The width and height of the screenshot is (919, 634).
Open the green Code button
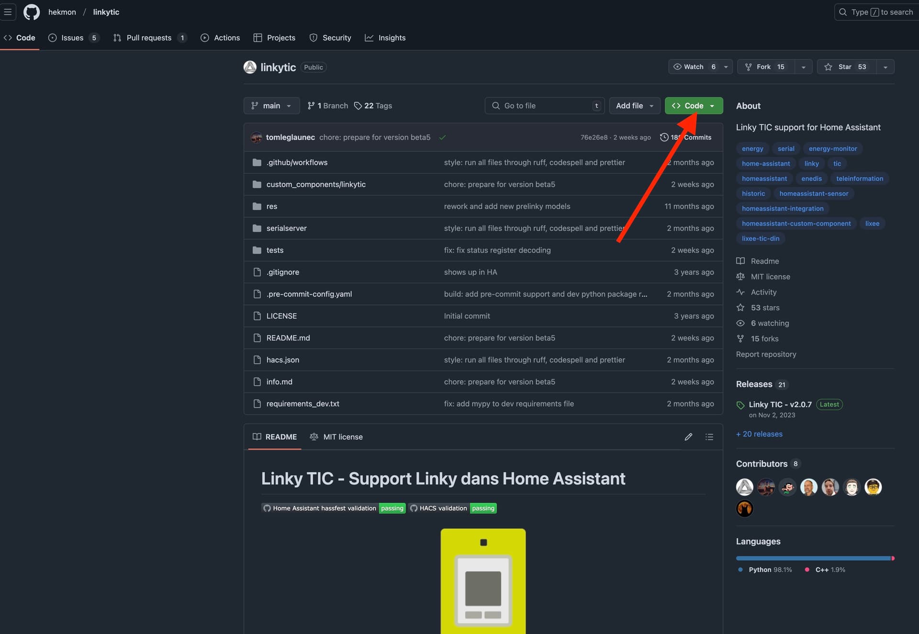(x=694, y=106)
